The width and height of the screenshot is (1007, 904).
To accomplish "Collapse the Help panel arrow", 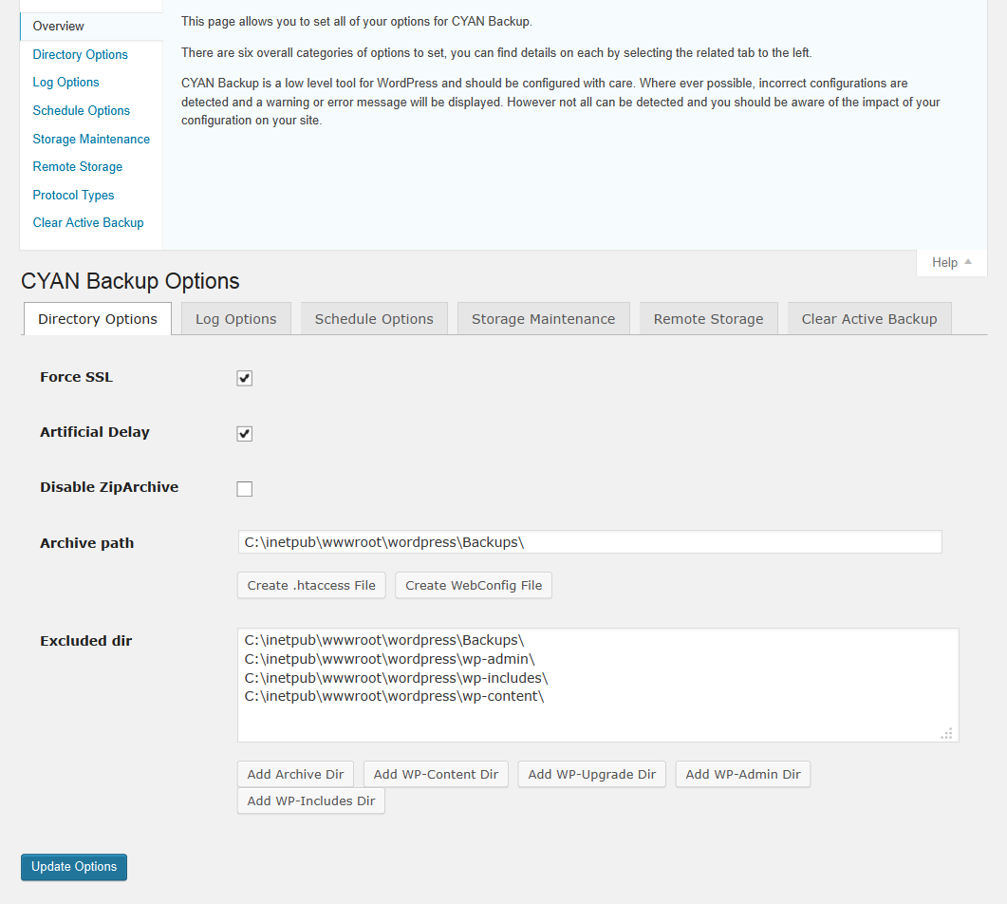I will (x=968, y=262).
